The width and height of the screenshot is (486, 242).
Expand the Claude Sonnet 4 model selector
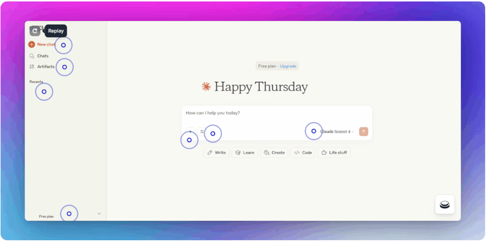click(337, 132)
